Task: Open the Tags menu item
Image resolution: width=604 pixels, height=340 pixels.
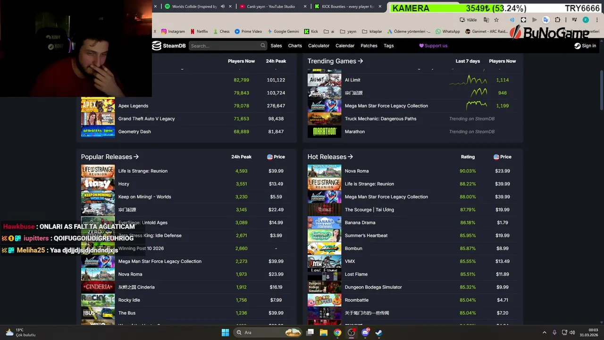Action: (389, 46)
